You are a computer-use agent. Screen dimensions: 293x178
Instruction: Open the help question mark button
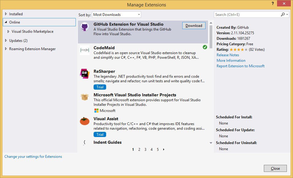pos(273,3)
